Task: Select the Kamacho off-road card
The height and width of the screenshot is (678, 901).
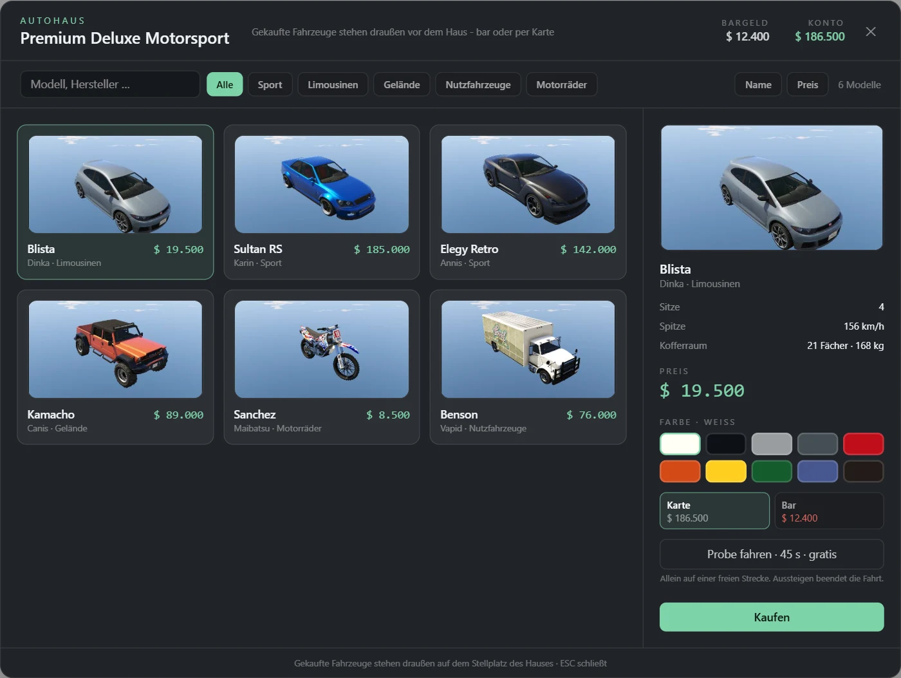Action: (115, 367)
